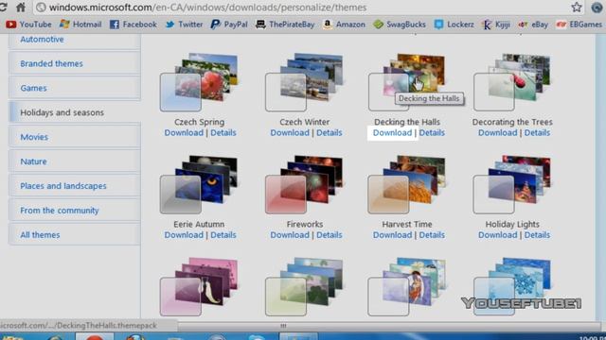Select the Automotive category

coord(75,40)
